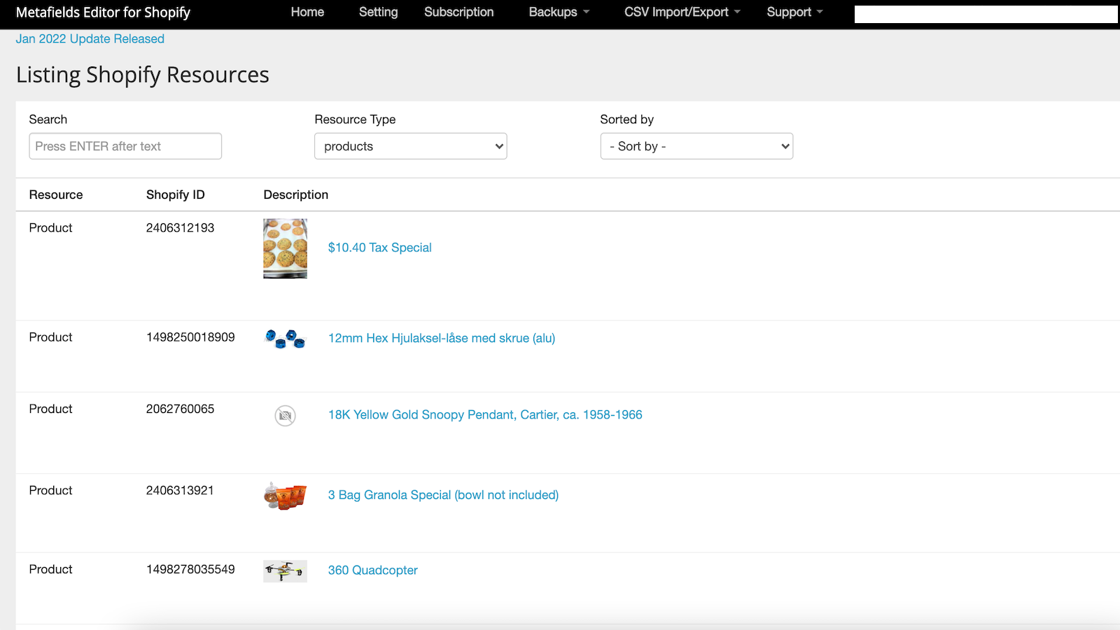Open the 3 Bag Granola Special link
Image resolution: width=1120 pixels, height=630 pixels.
(x=443, y=495)
